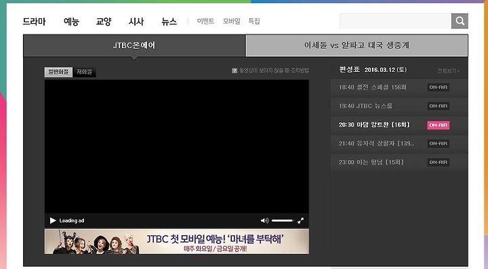Image resolution: width=488 pixels, height=269 pixels.
Task: Adjust the player volume slider
Action: [283, 220]
